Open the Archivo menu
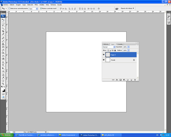The height and width of the screenshot is (137, 171). tap(6, 5)
